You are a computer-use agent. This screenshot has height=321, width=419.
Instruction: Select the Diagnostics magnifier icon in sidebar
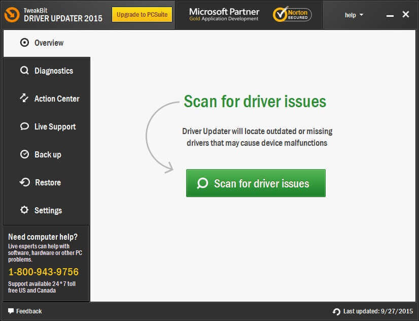tap(24, 71)
